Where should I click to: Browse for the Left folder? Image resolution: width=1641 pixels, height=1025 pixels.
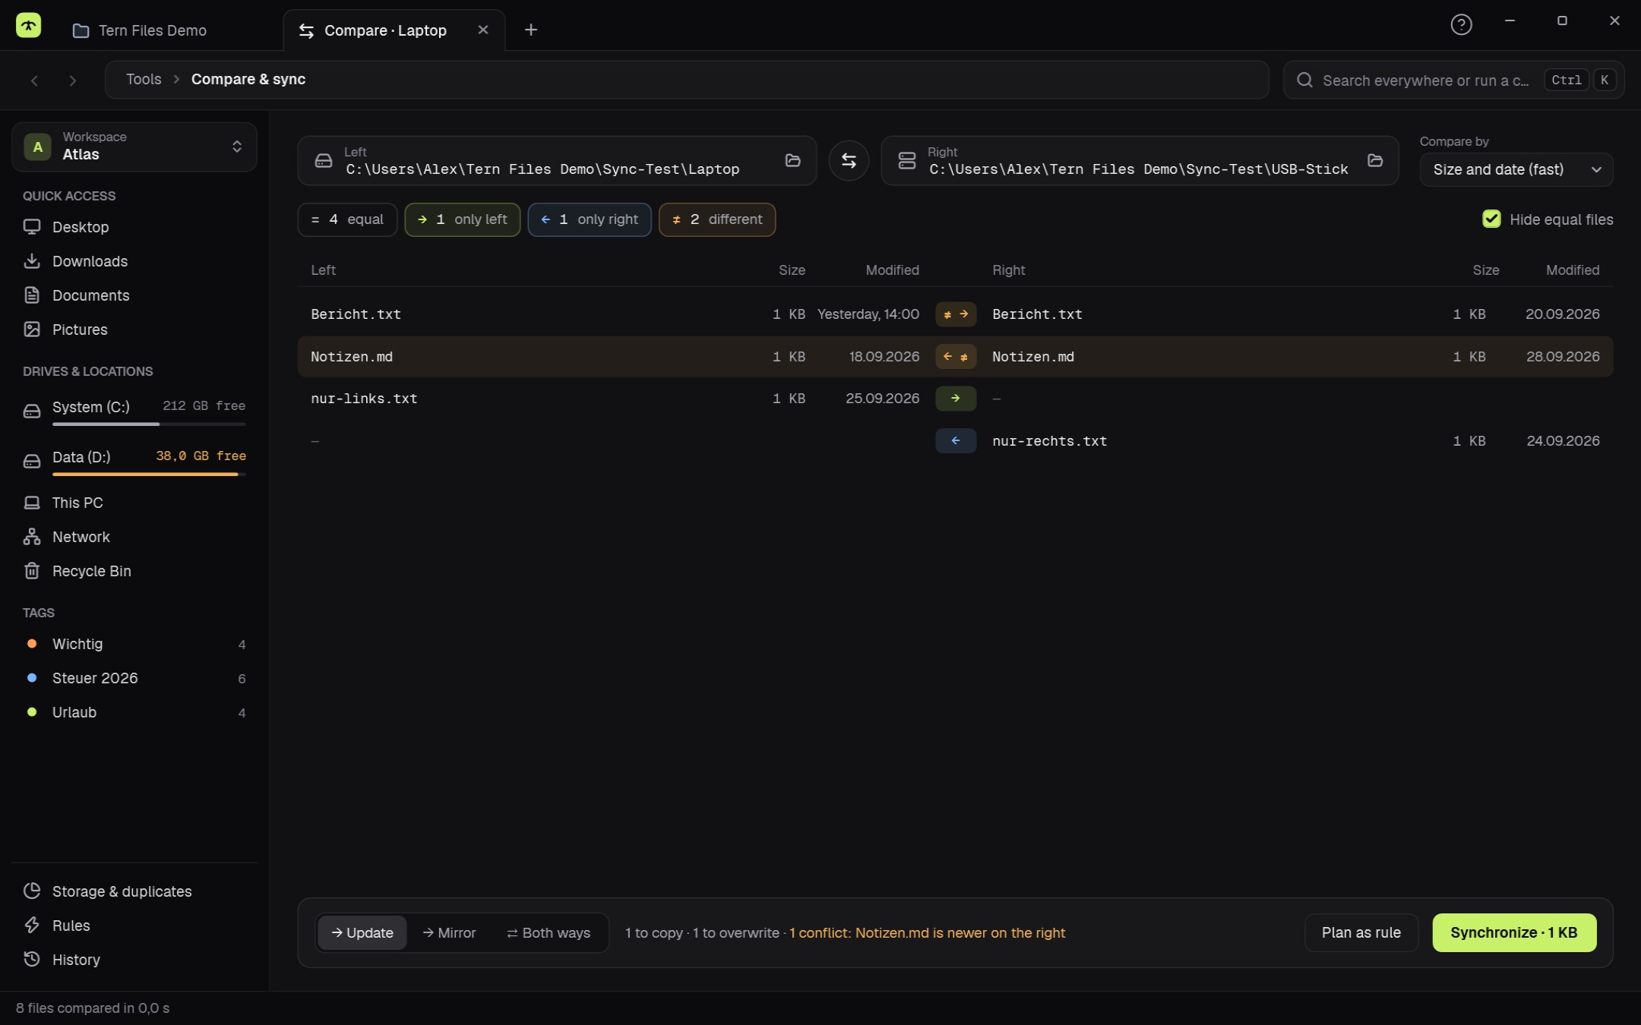click(x=792, y=160)
